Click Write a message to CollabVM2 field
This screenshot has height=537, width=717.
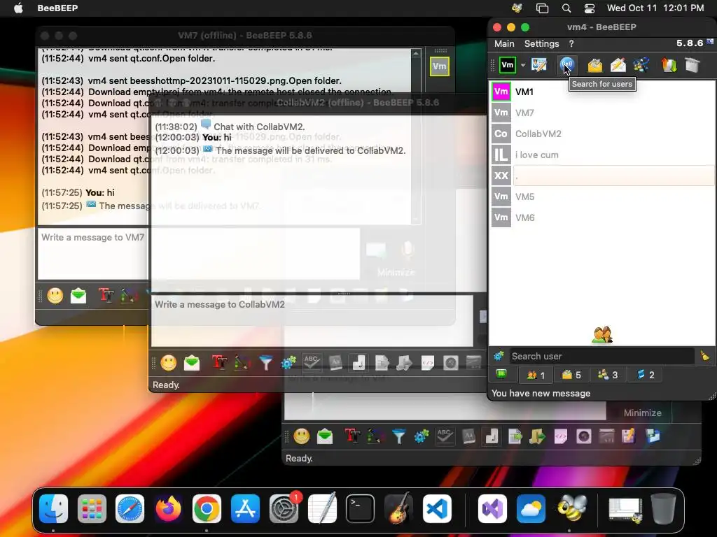[312, 321]
